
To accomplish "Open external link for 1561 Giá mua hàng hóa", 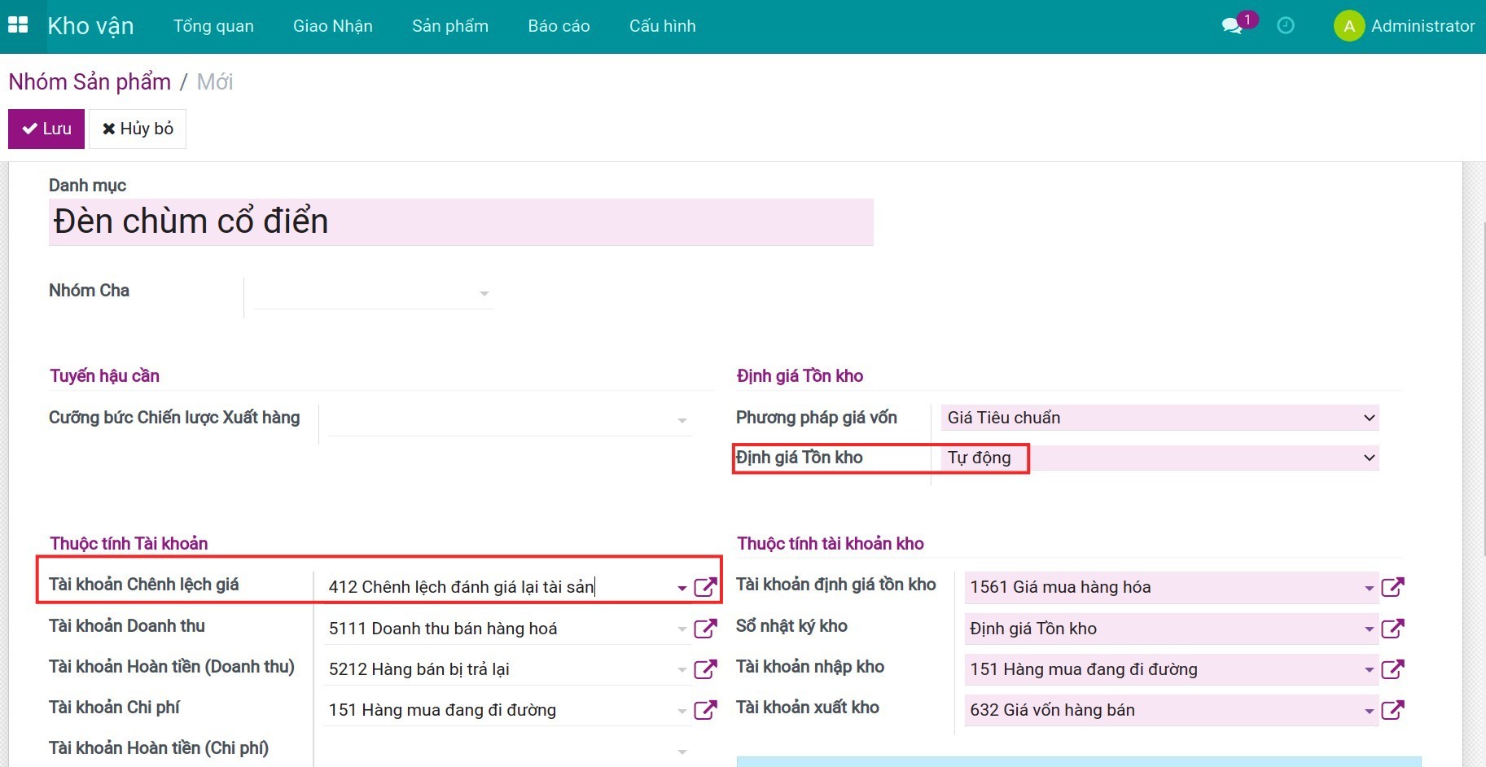I will tap(1392, 587).
